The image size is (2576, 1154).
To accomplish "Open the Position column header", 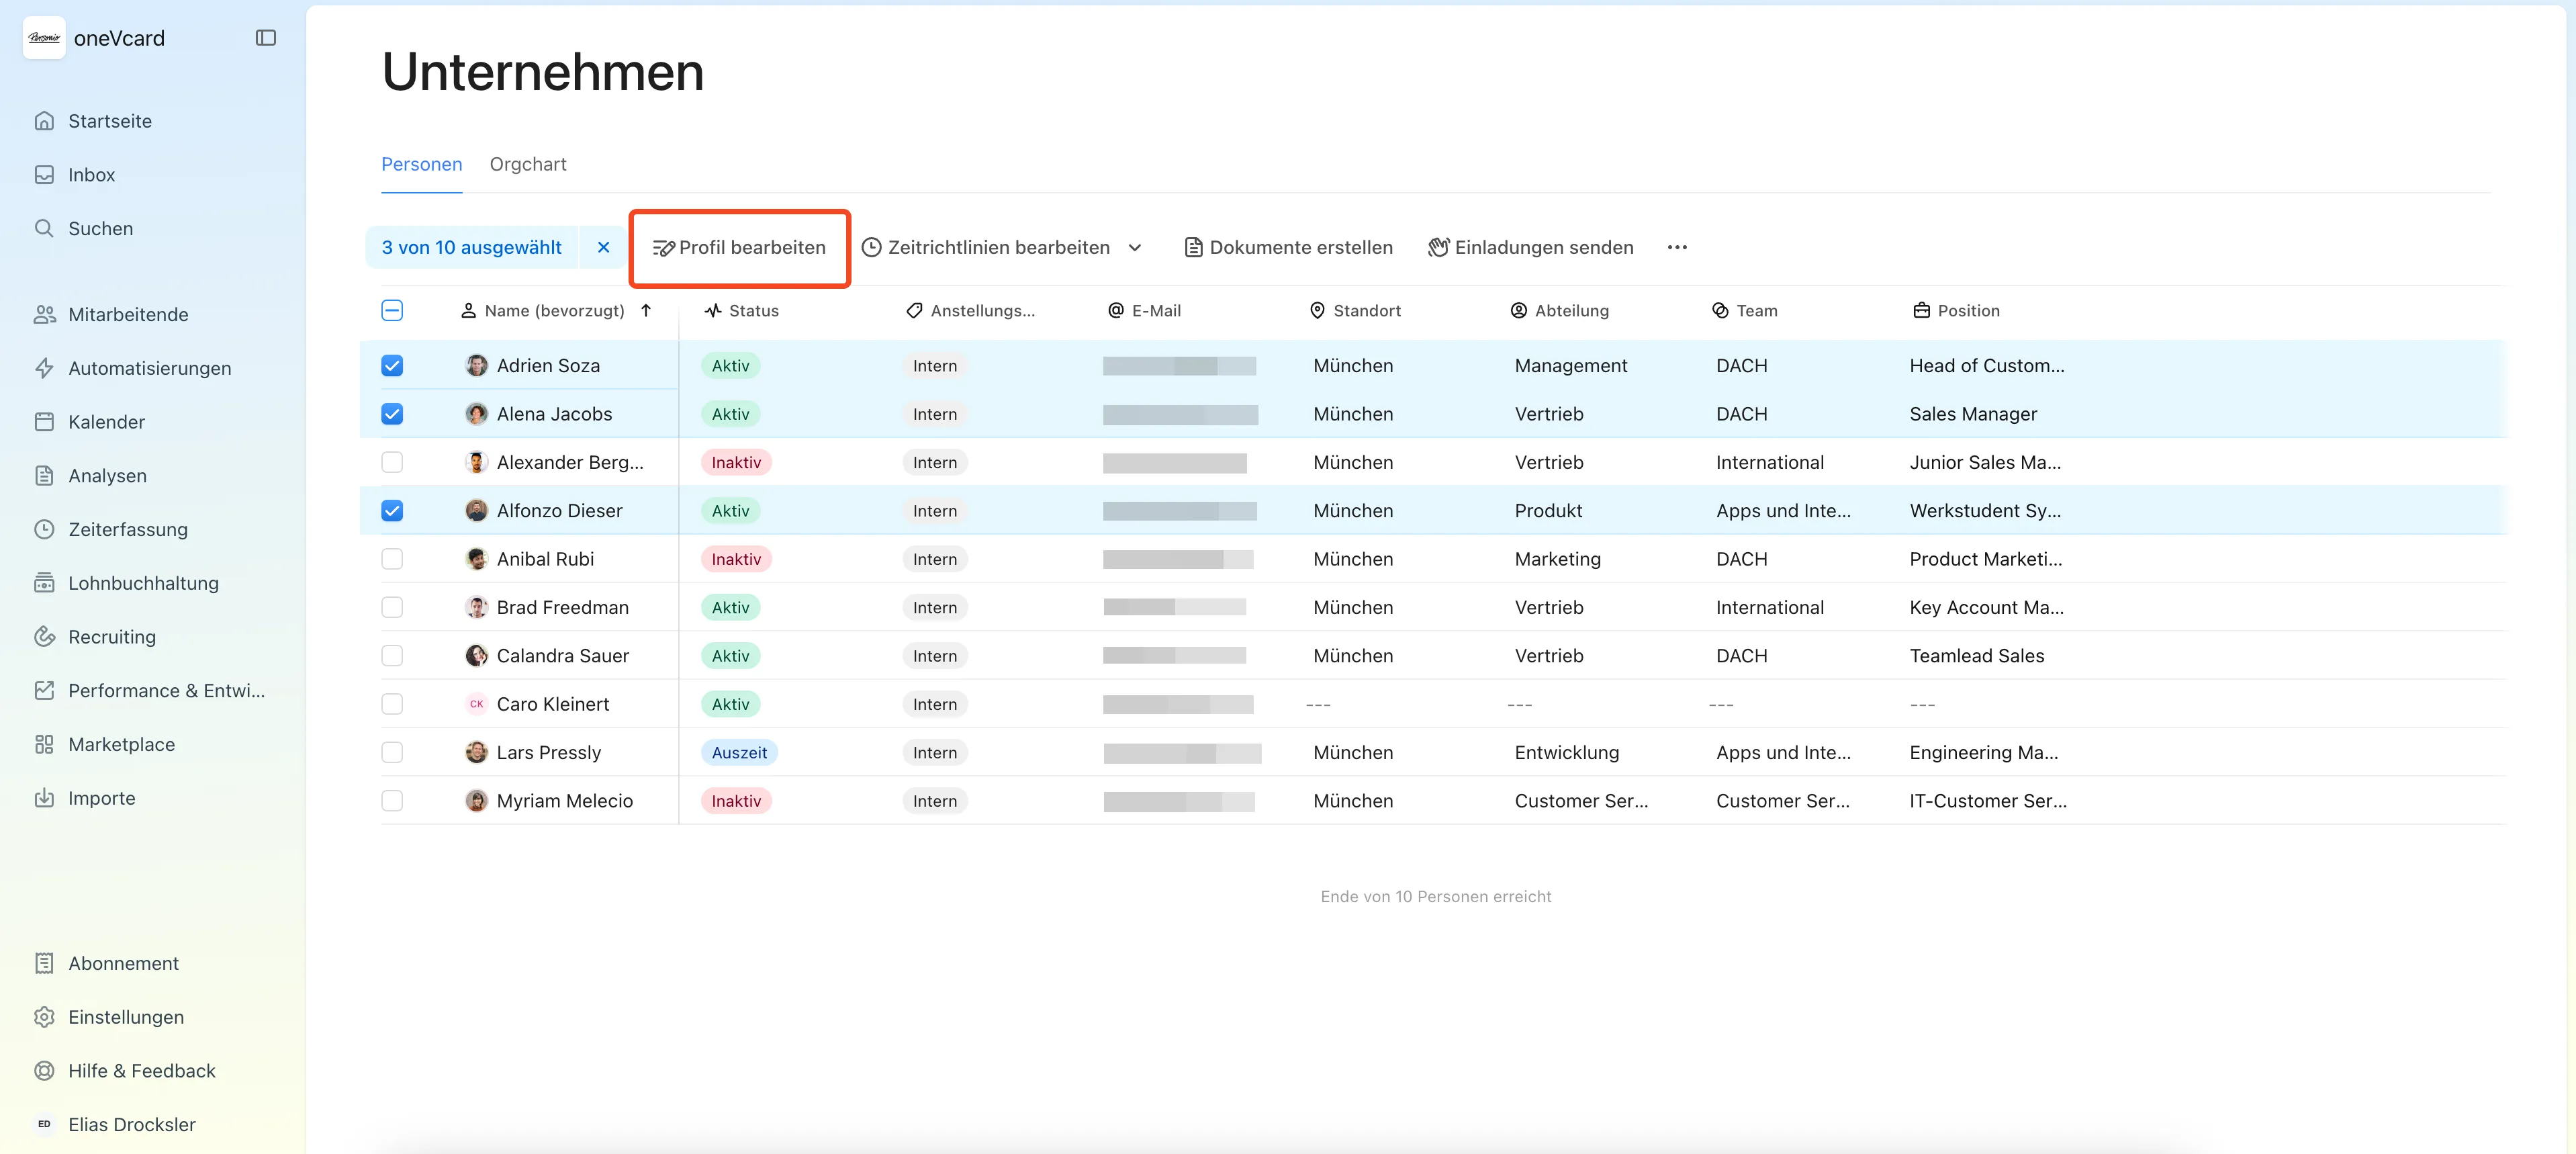I will 1956,311.
